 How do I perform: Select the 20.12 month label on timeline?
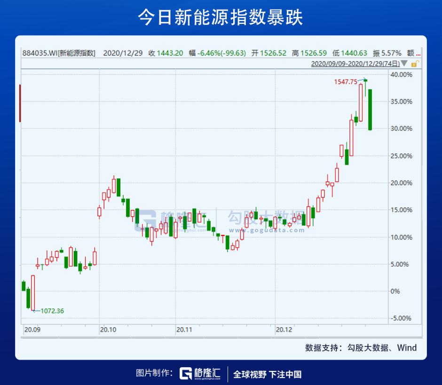(284, 330)
